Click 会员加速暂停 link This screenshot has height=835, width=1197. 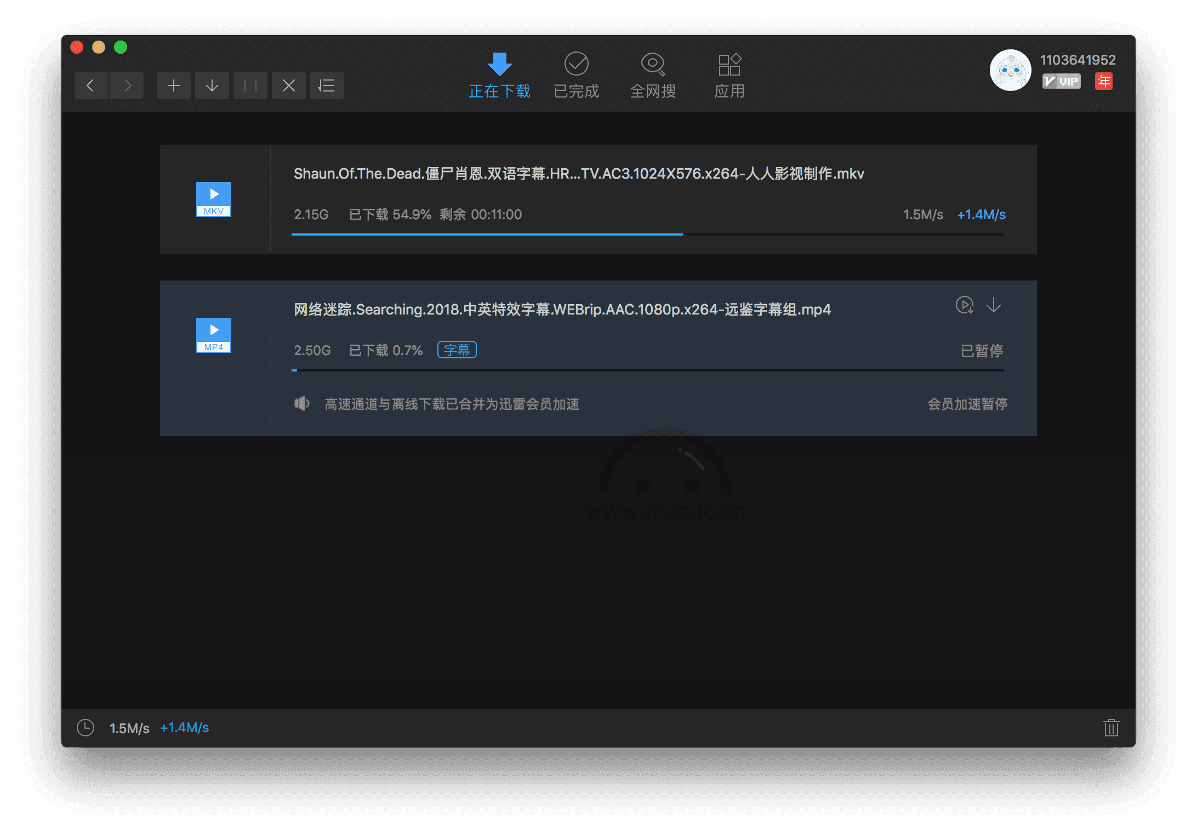(x=967, y=404)
